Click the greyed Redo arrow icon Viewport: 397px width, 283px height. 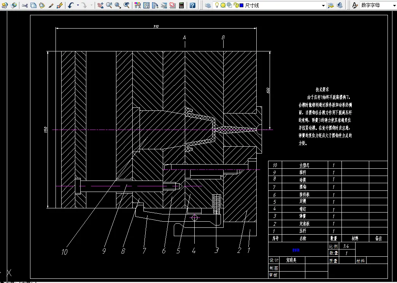84,5
